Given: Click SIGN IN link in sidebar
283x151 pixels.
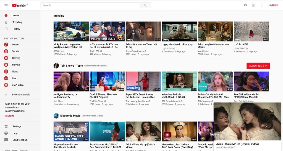Looking at the screenshot, I should (9, 116).
